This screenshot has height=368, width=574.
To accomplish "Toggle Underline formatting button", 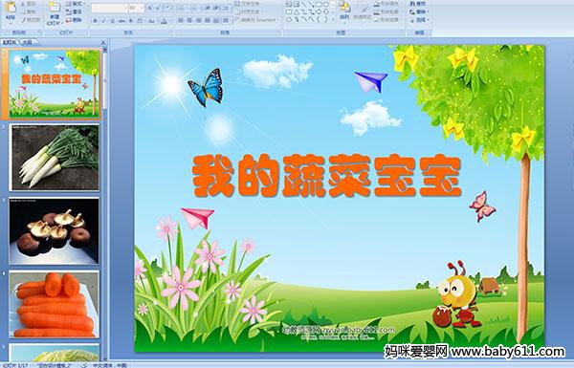I will pos(112,21).
